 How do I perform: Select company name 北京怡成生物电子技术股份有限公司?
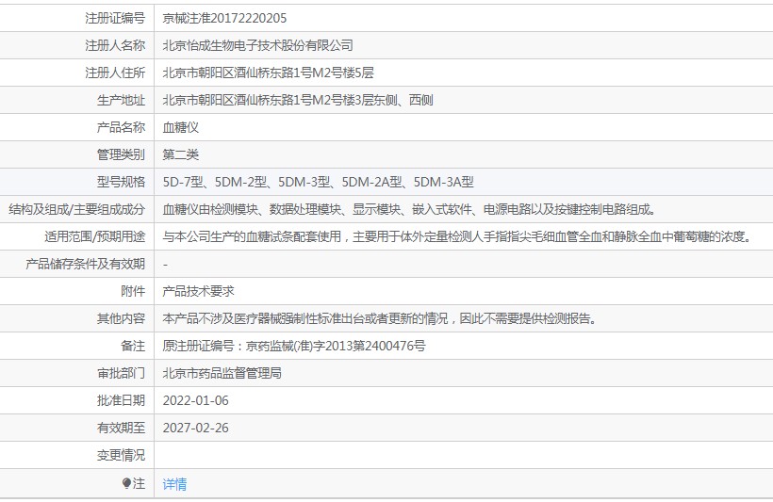[x=258, y=45]
